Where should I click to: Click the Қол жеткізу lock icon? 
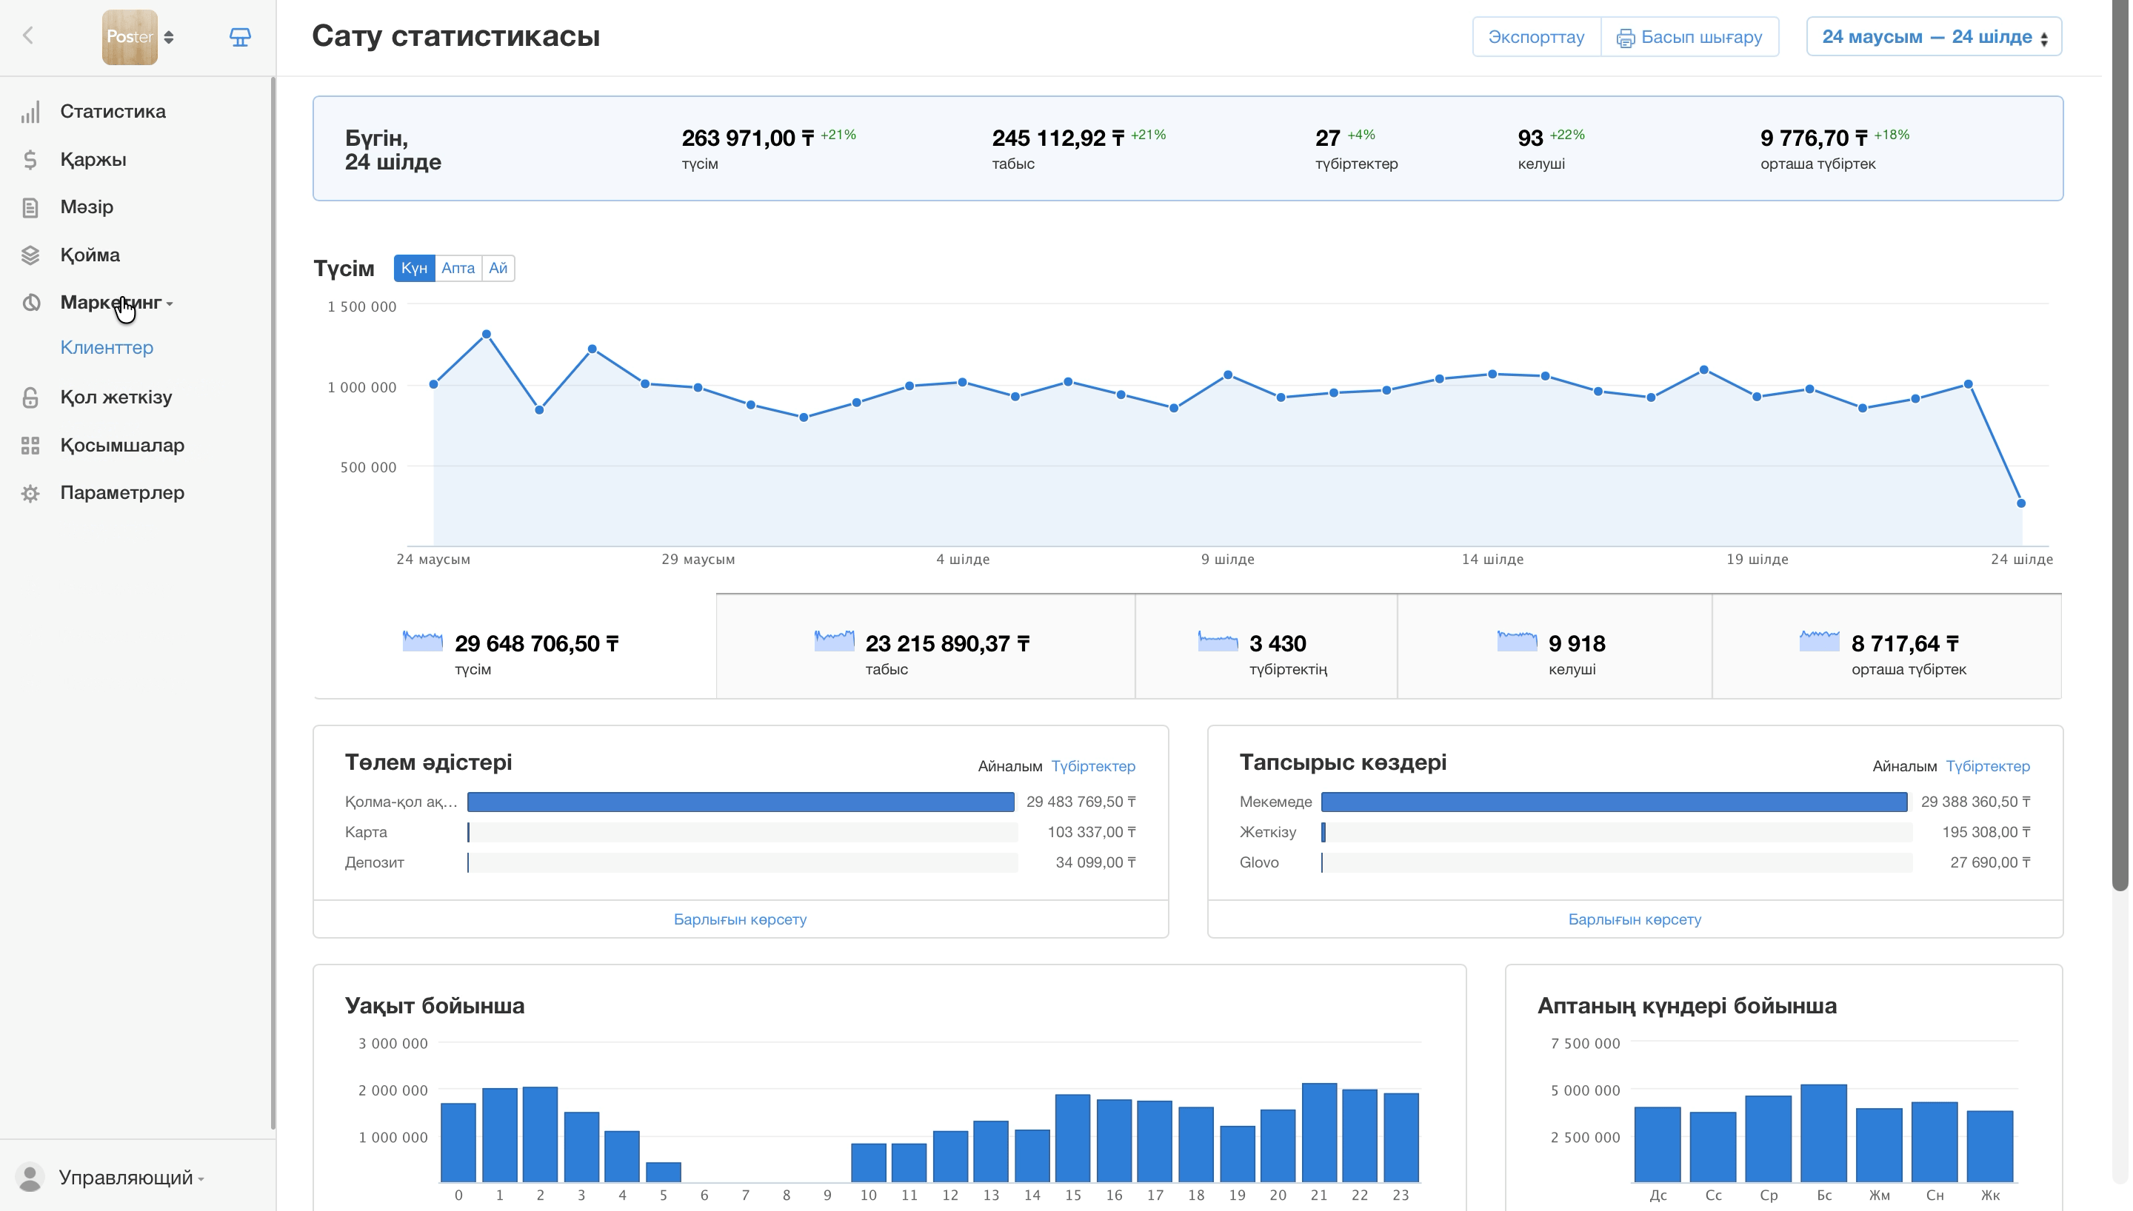tap(30, 397)
